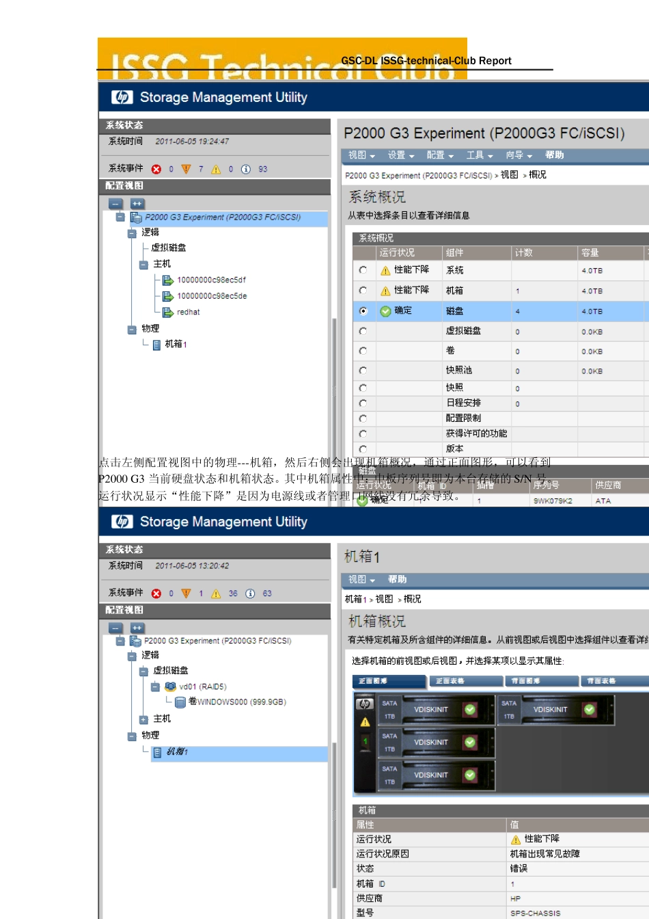This screenshot has width=649, height=919.
Task: Open the 工具 dropdown menu
Action: click(x=480, y=155)
